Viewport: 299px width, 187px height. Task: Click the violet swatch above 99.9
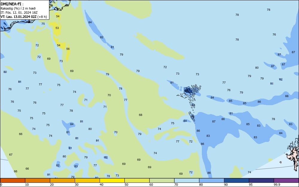(286, 180)
